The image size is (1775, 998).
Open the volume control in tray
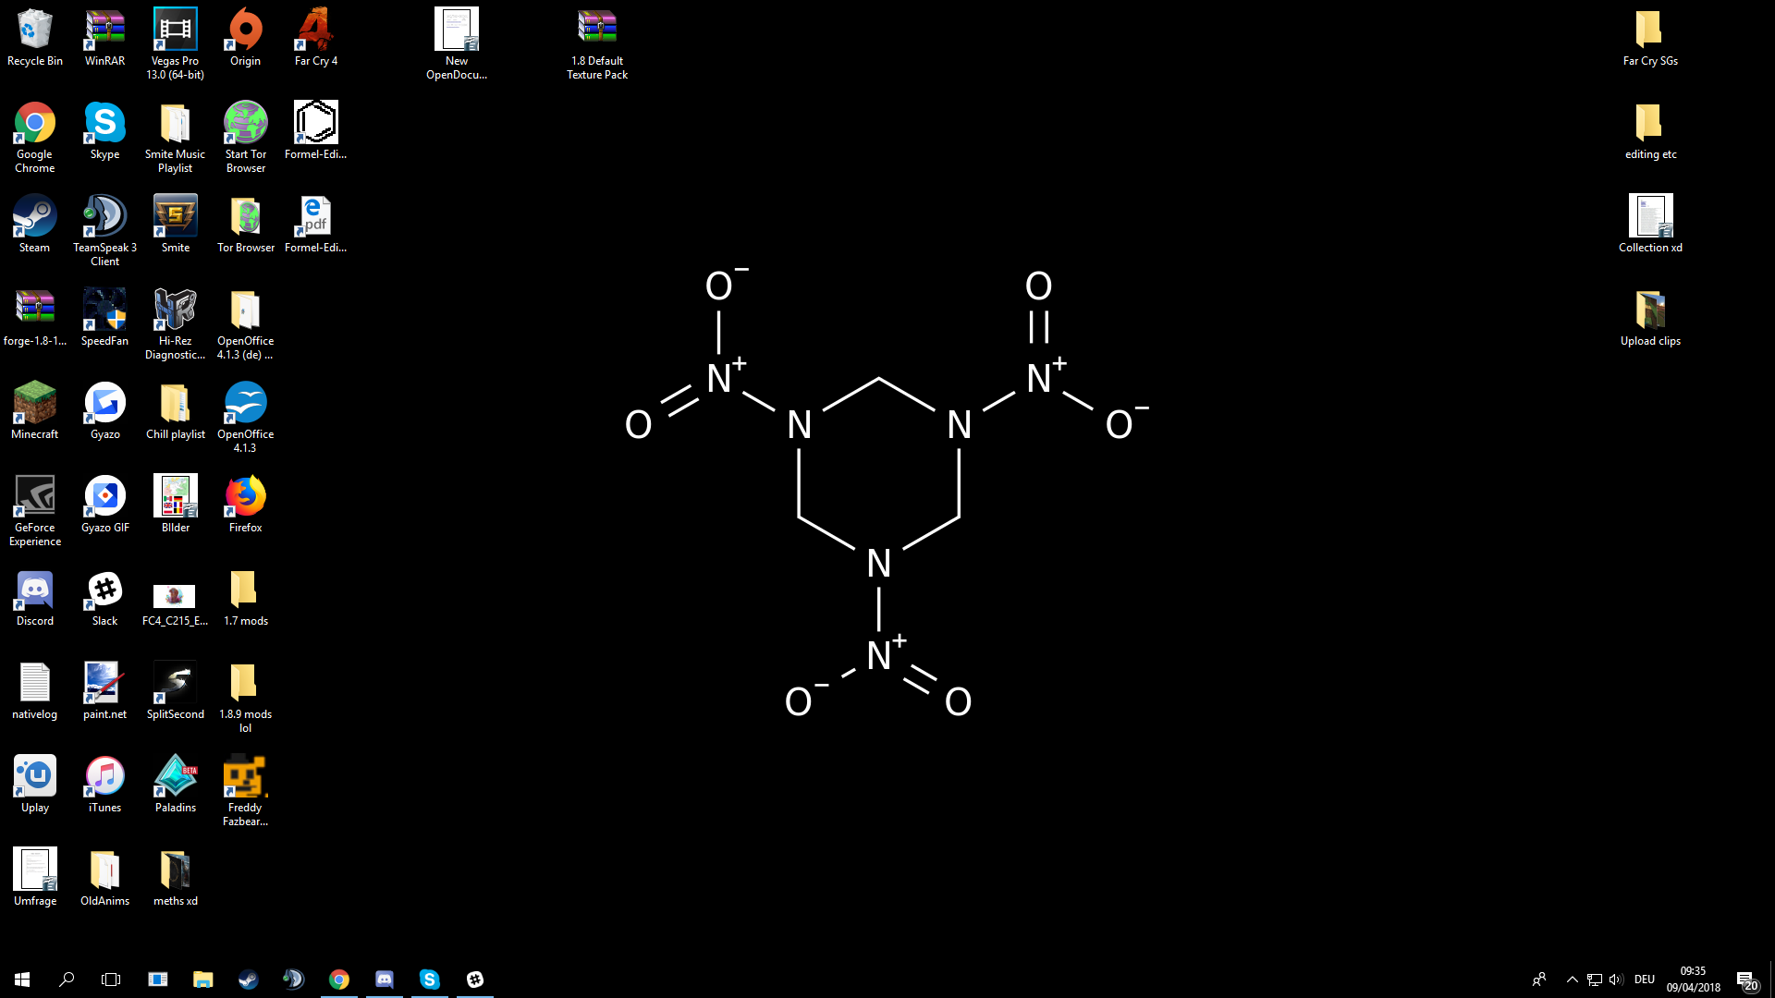(1616, 980)
